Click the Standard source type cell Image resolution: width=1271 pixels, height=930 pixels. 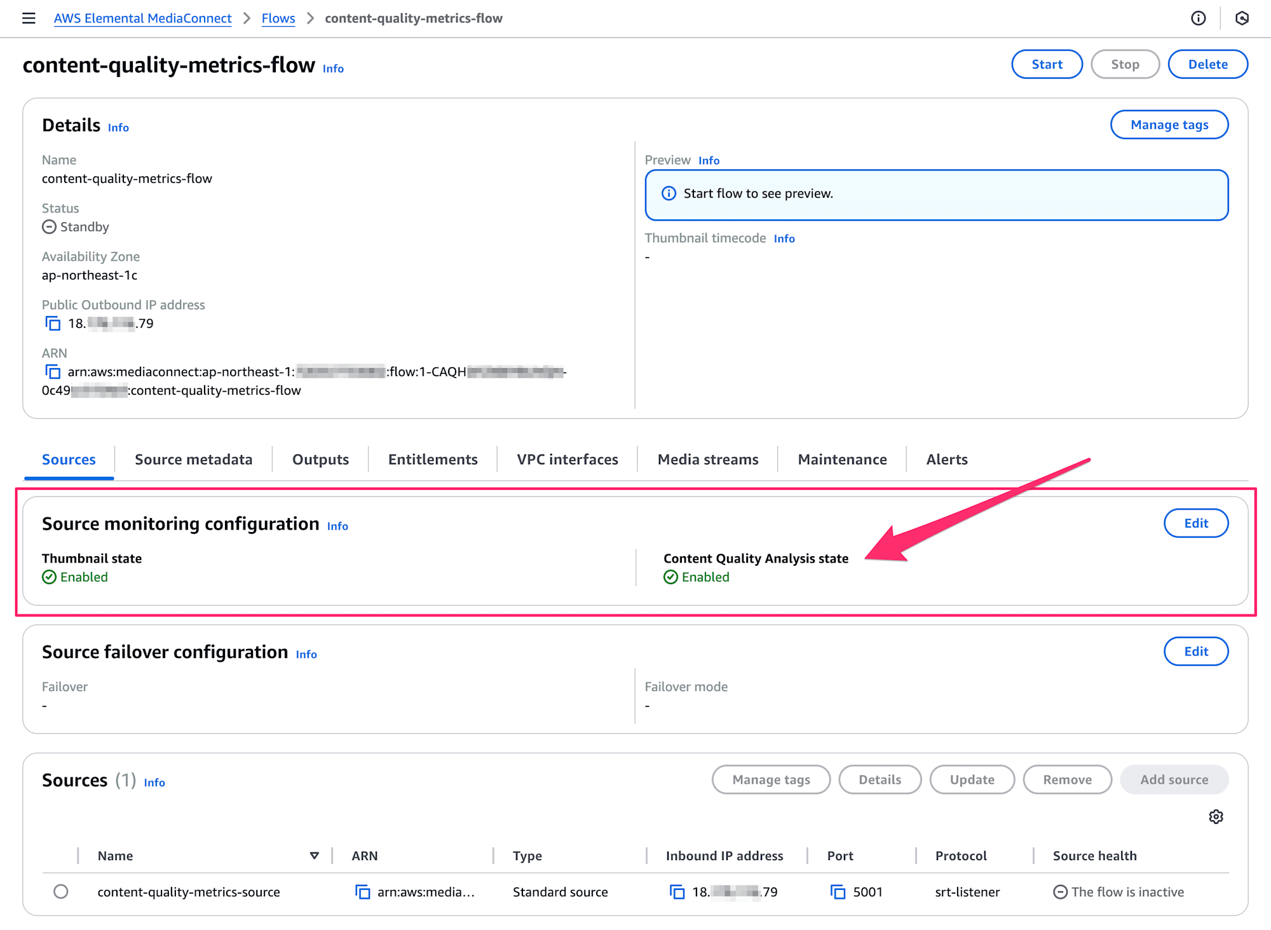point(560,892)
